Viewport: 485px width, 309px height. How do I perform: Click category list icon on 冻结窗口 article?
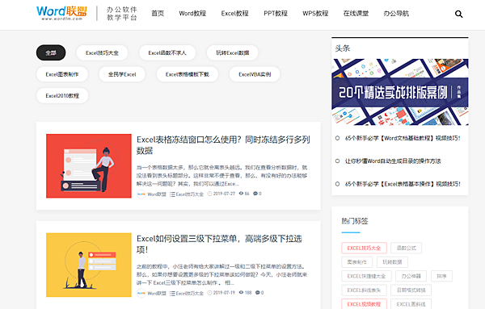(x=172, y=194)
